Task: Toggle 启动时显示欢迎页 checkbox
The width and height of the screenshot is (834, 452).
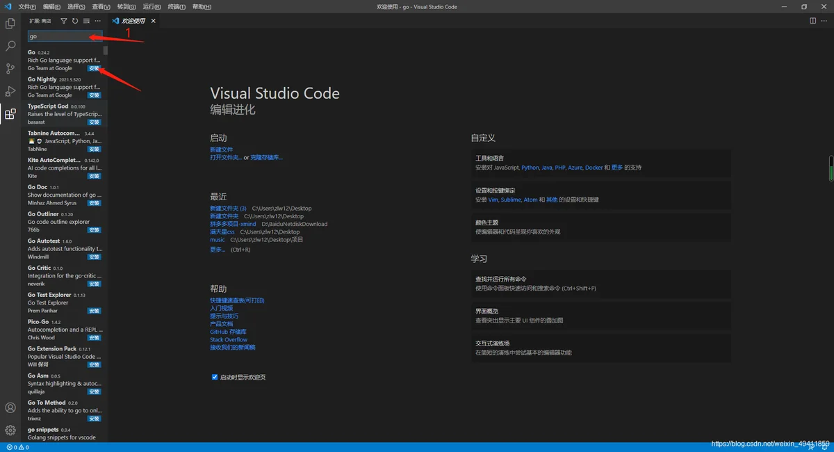Action: pos(215,377)
